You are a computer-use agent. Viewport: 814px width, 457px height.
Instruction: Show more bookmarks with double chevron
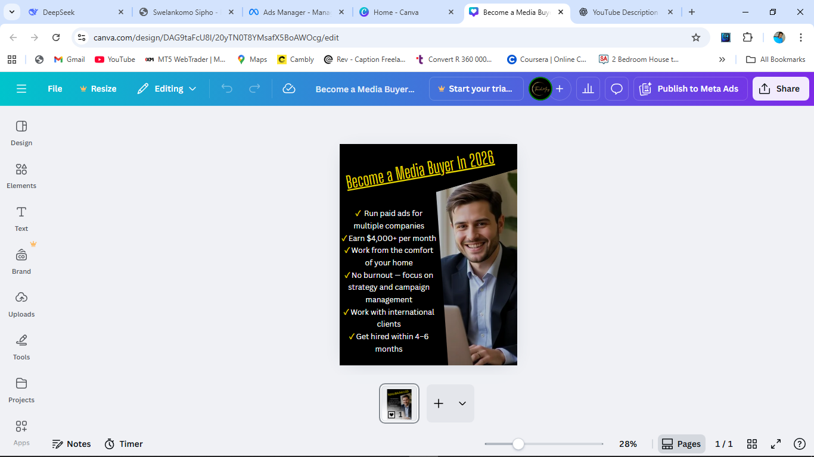[x=722, y=60]
